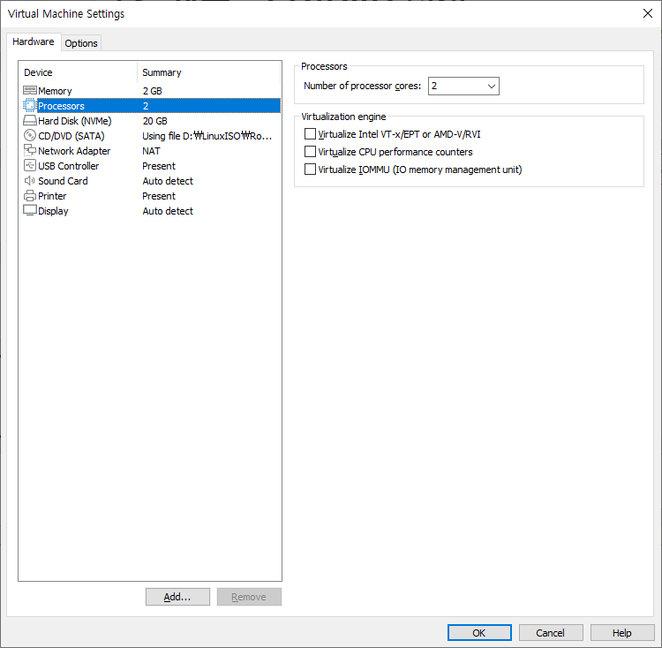Close the Virtual Machine Settings dialog
The height and width of the screenshot is (648, 662).
[648, 13]
